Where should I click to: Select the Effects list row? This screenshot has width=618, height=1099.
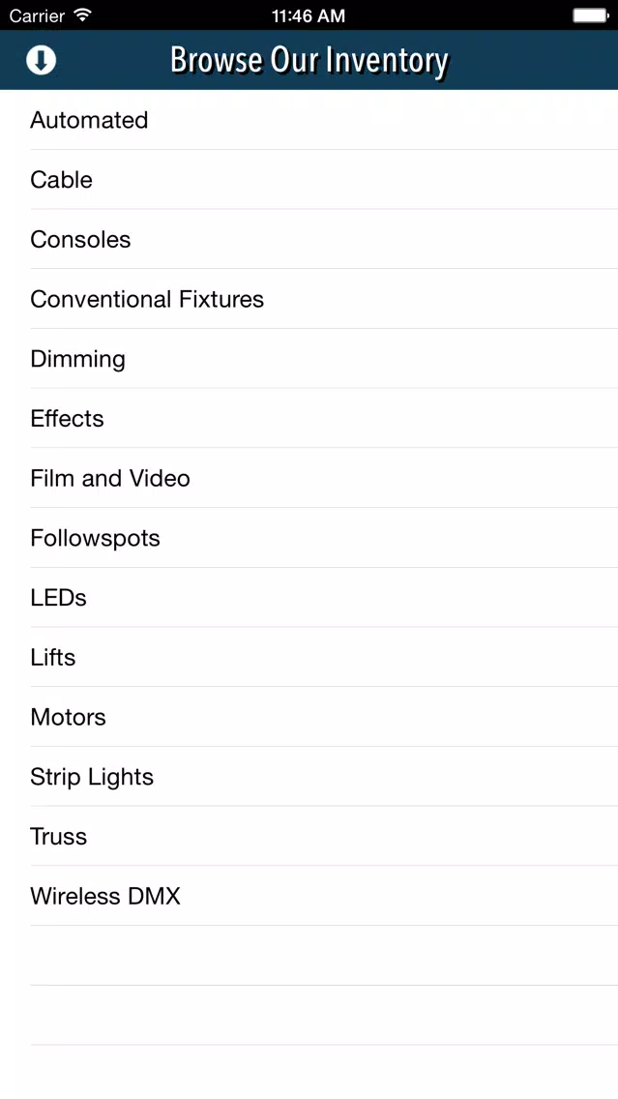point(309,419)
